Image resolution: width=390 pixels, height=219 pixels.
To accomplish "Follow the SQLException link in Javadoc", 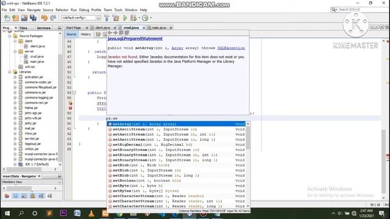I will pos(231,48).
